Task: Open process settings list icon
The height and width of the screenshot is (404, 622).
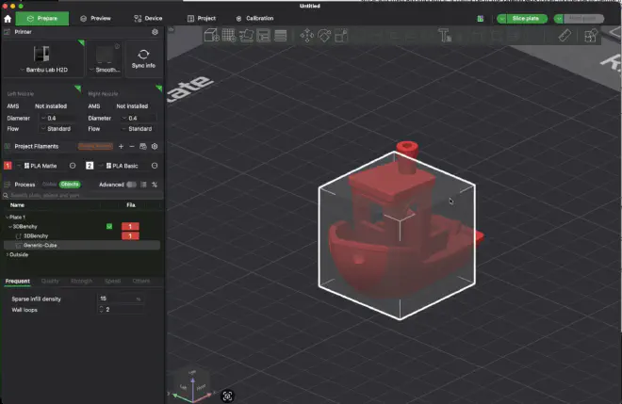Action: (x=143, y=185)
